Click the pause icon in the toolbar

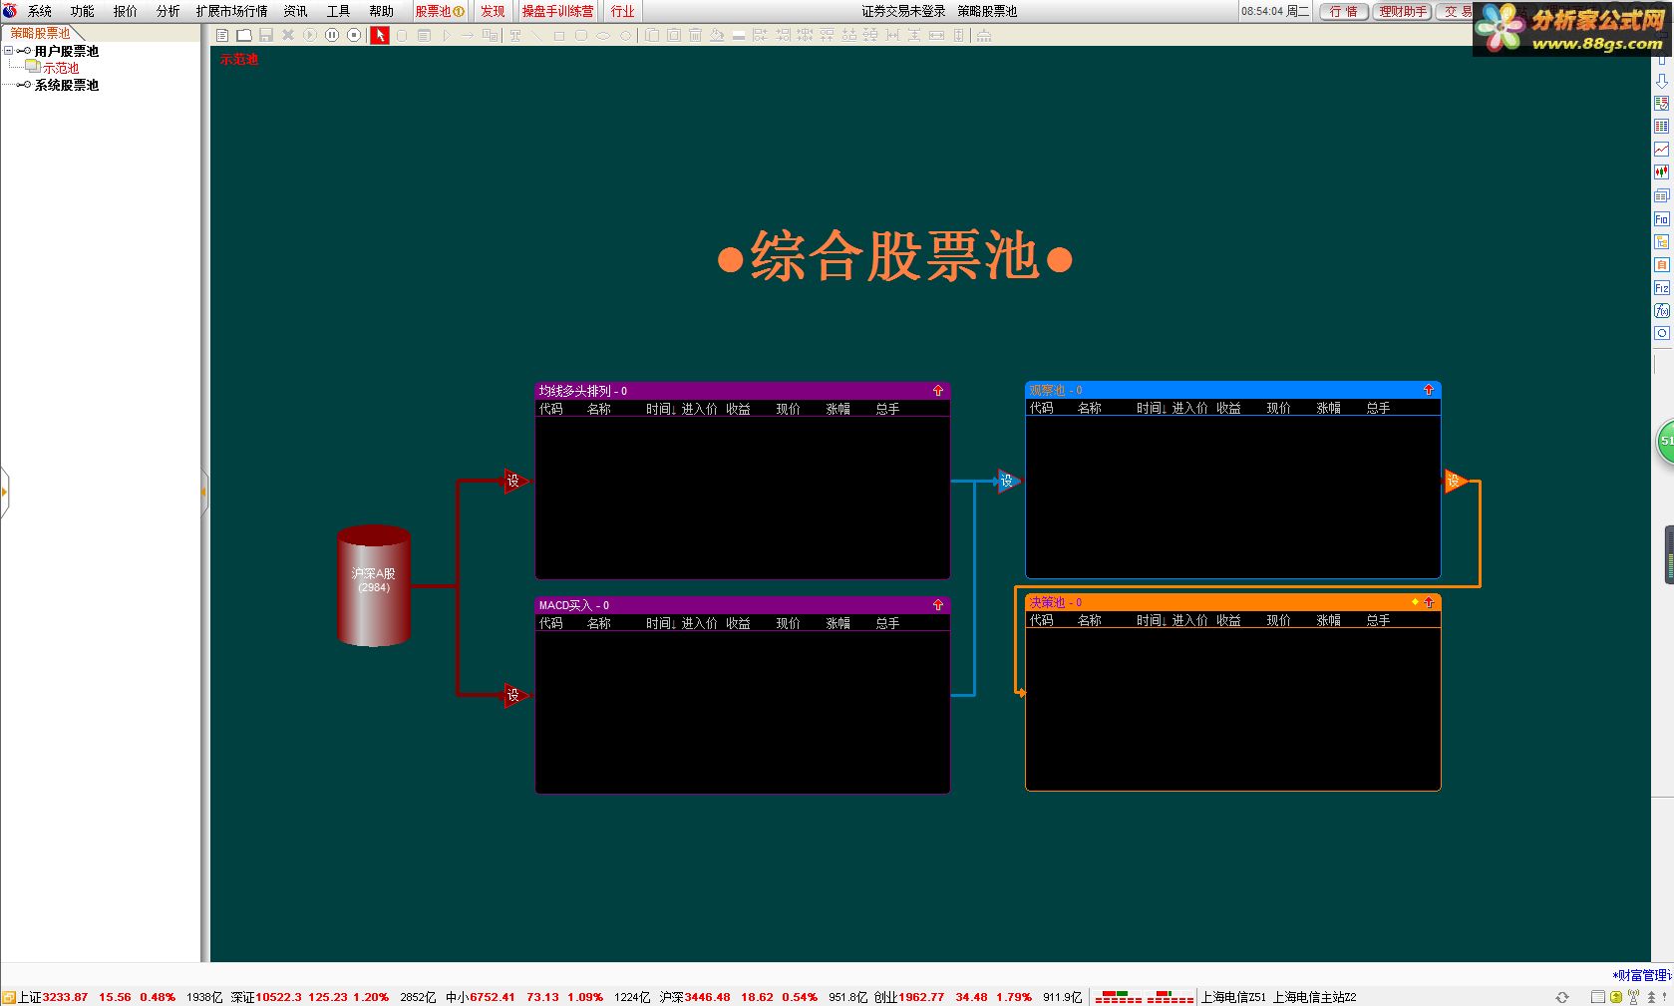[x=332, y=35]
